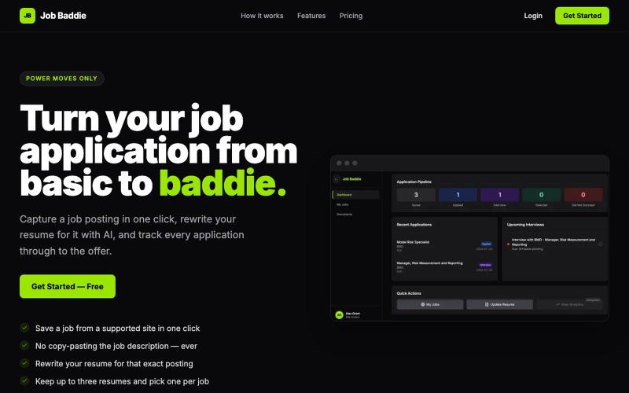The width and height of the screenshot is (629, 393).
Task: Click the Quick Actions heading
Action: (x=409, y=293)
